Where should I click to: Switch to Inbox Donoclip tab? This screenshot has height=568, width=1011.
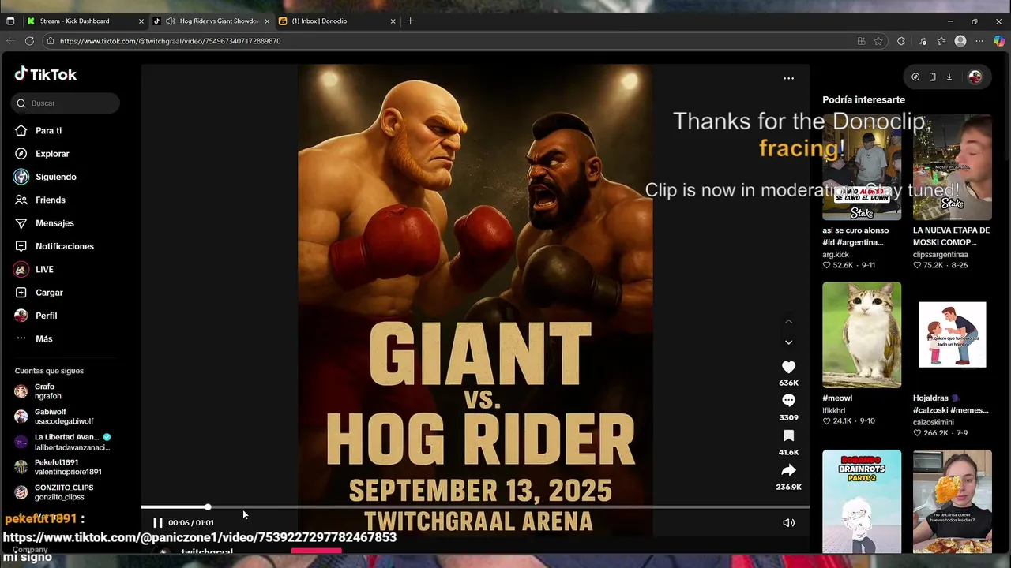[337, 21]
